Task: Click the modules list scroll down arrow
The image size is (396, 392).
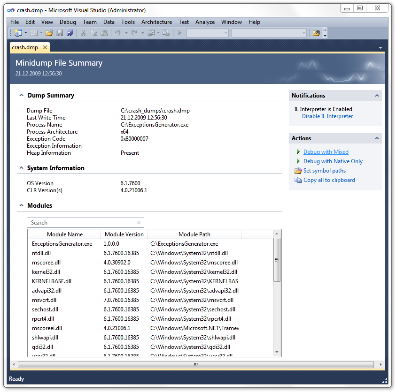Action: pyautogui.click(x=277, y=352)
